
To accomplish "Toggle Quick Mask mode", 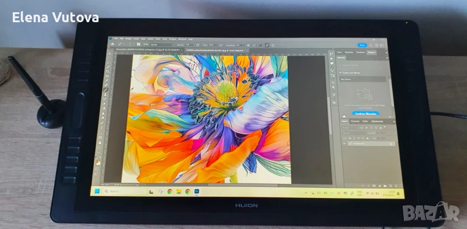I will coord(96,169).
